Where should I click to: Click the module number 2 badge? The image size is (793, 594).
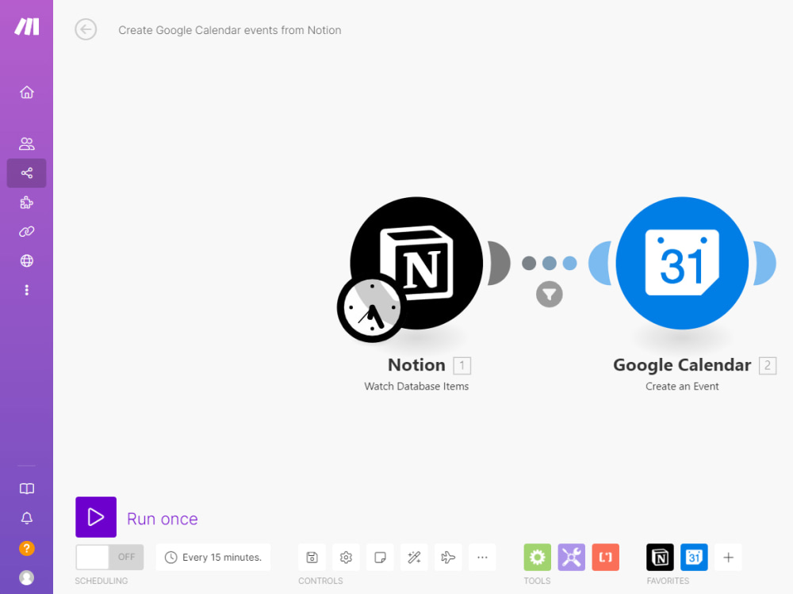click(767, 365)
